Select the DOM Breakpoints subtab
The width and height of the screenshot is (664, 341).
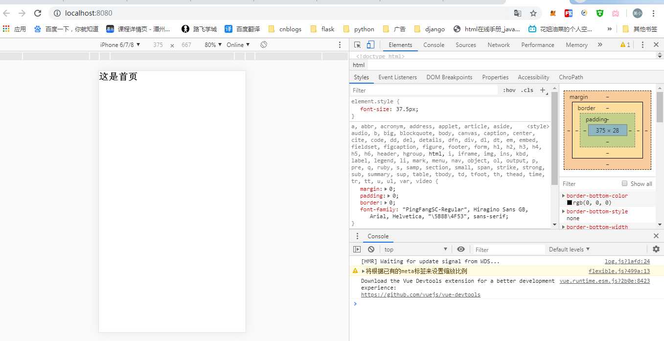449,77
